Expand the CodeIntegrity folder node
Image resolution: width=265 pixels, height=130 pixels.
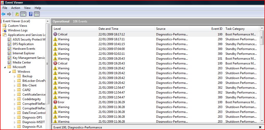15,99
